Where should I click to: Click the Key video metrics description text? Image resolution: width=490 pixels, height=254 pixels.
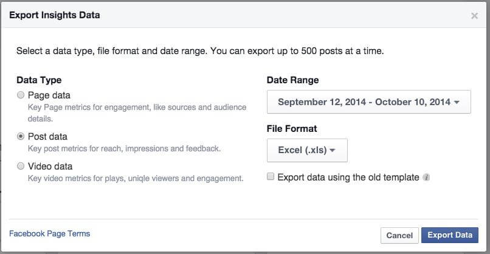click(x=136, y=179)
